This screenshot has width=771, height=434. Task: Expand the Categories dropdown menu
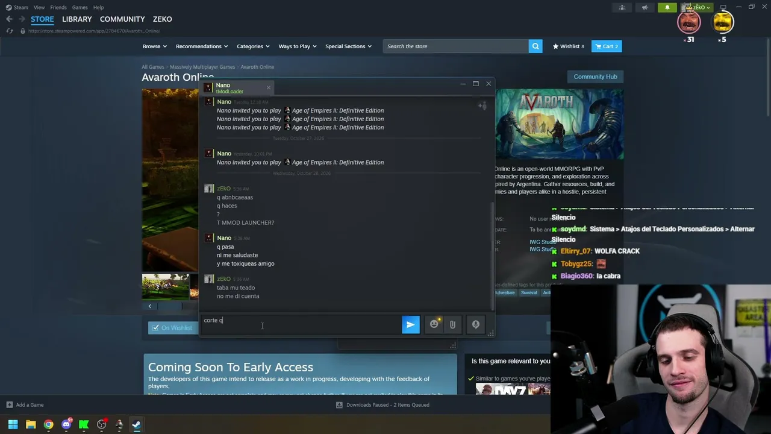coord(253,46)
